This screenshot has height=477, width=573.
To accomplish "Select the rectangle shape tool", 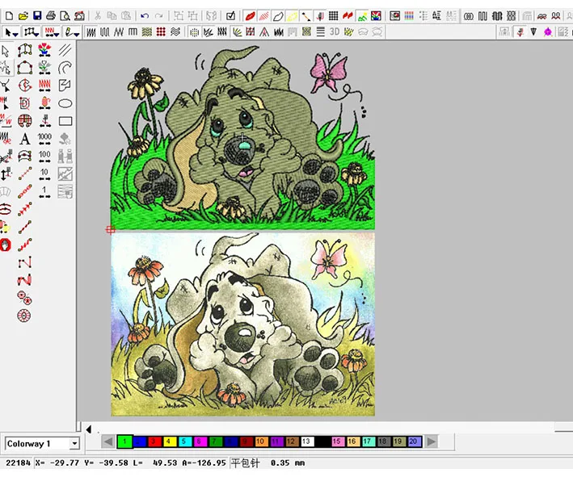I will click(65, 121).
